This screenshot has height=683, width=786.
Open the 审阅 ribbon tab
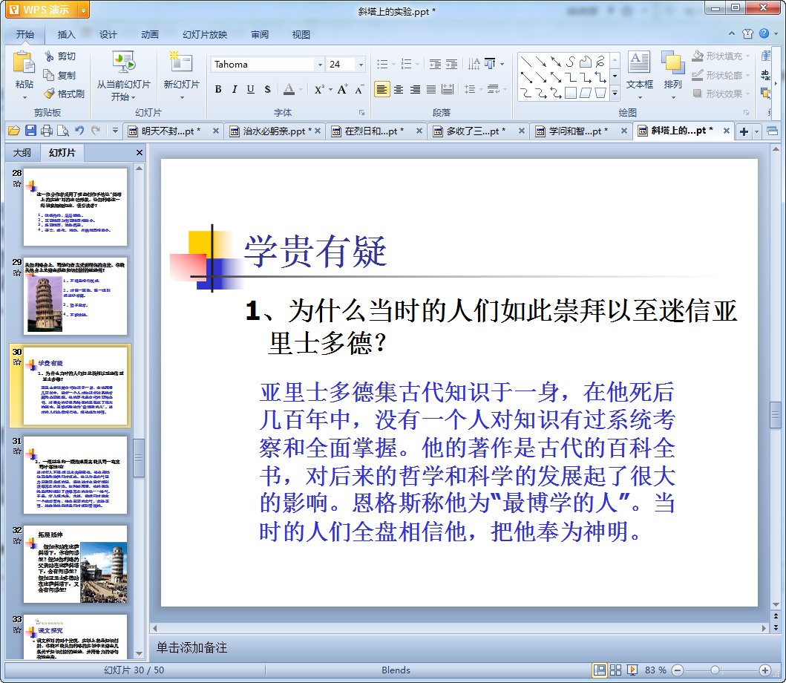[260, 35]
